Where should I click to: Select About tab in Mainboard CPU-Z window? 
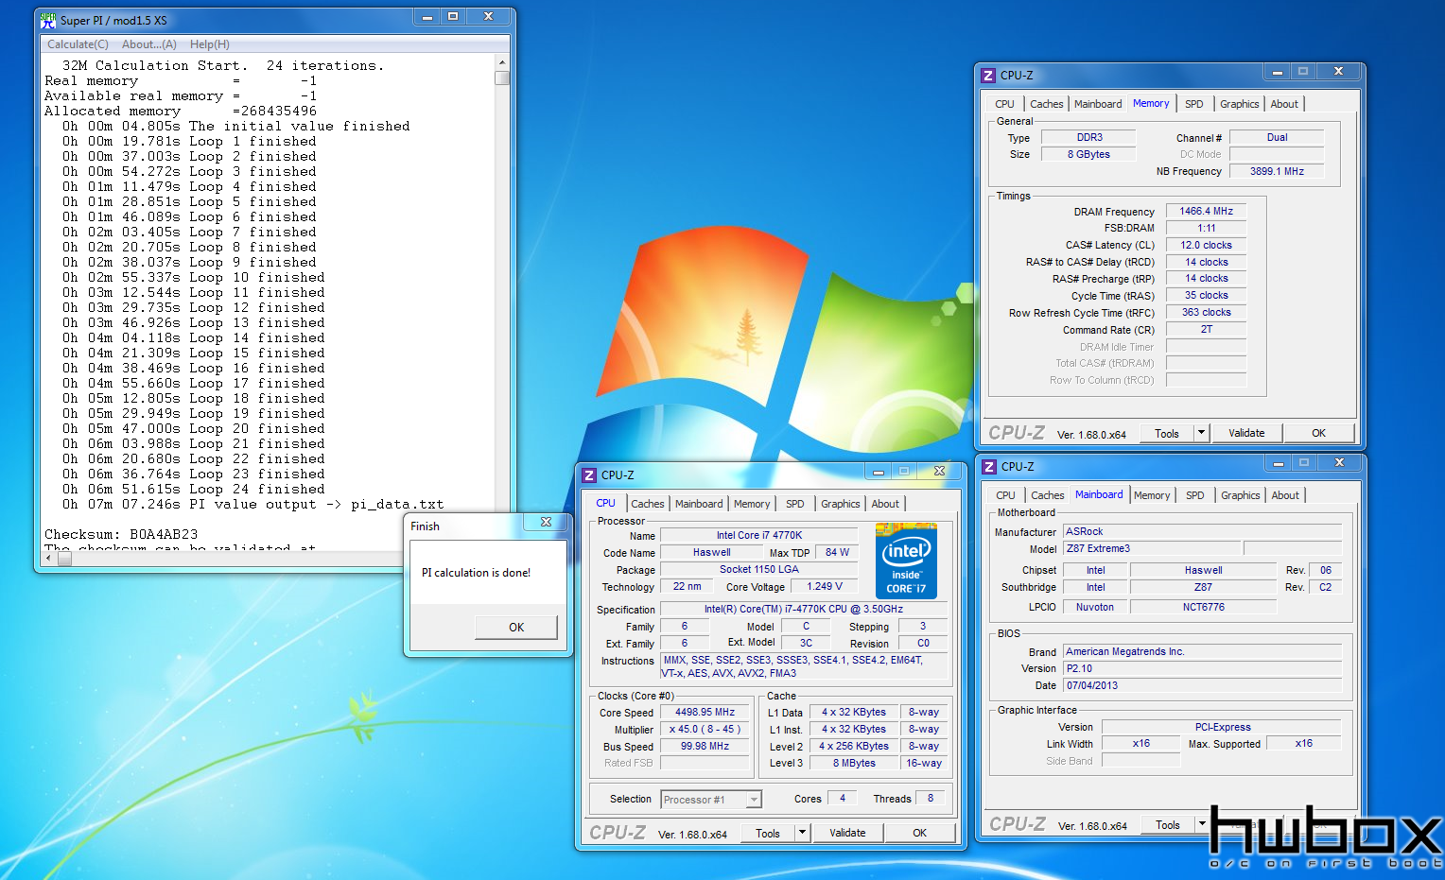[1285, 495]
